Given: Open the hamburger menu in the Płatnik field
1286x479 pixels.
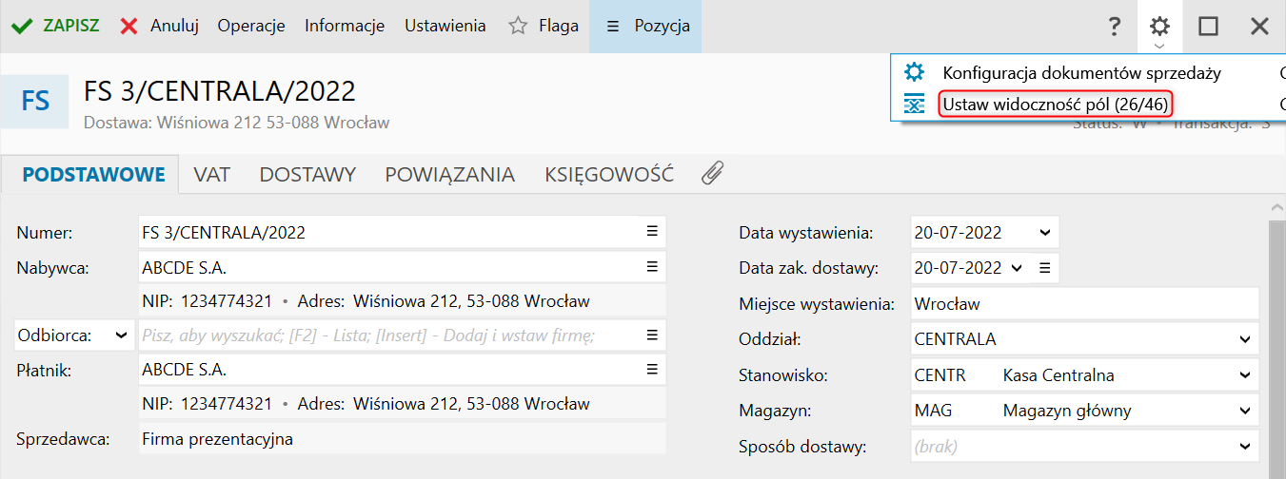Looking at the screenshot, I should coord(652,370).
